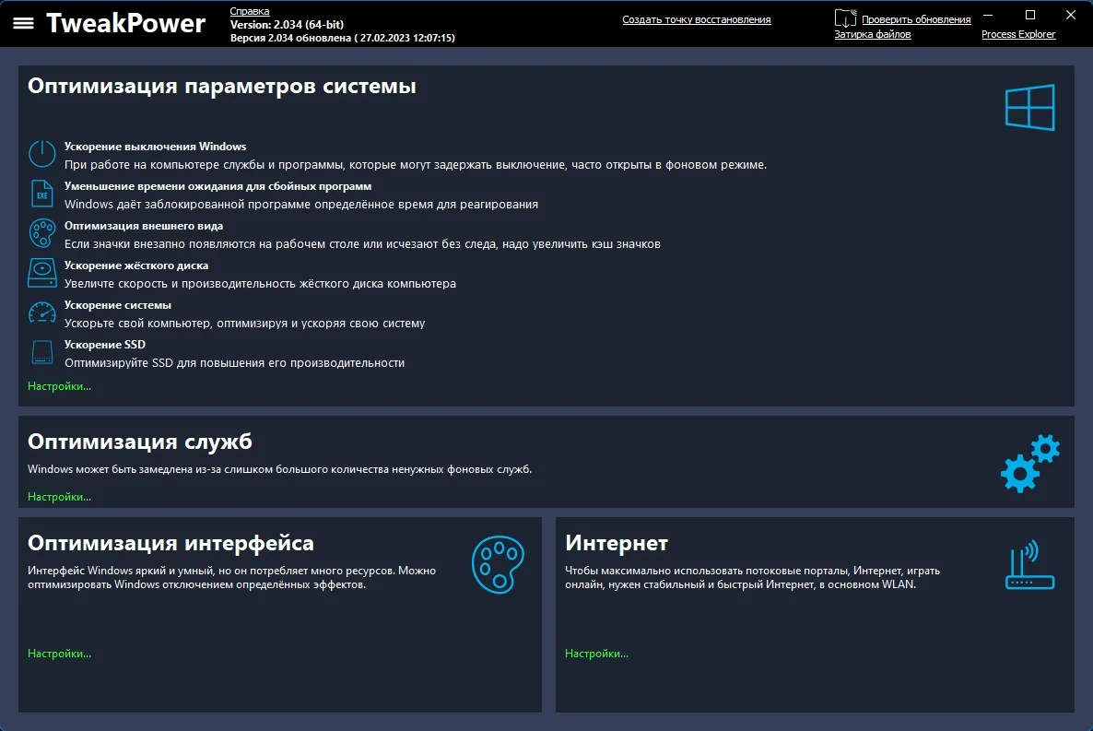Click the TweakPower logo title

click(126, 23)
